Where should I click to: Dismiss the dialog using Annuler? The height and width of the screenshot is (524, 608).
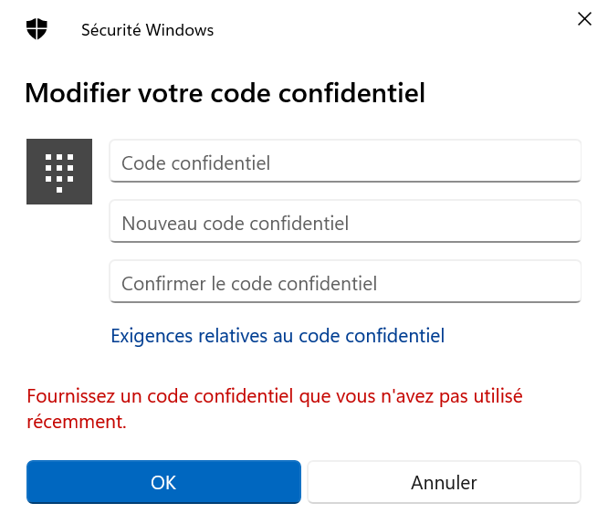pyautogui.click(x=444, y=482)
